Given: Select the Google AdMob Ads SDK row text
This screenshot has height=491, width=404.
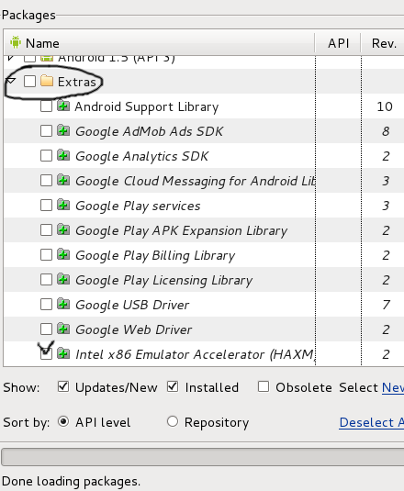Looking at the screenshot, I should pos(149,131).
